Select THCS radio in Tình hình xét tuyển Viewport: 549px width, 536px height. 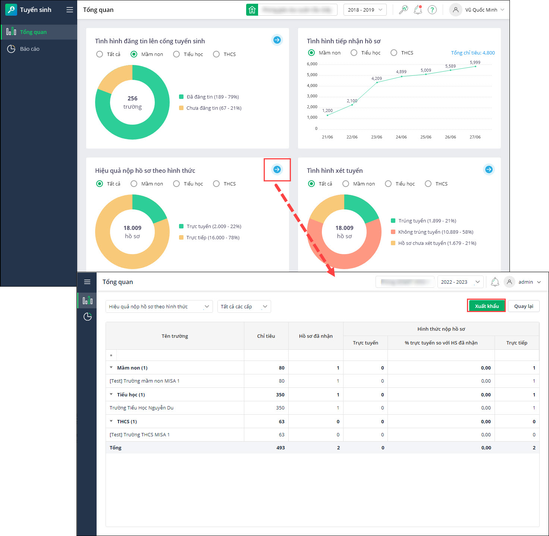click(428, 184)
